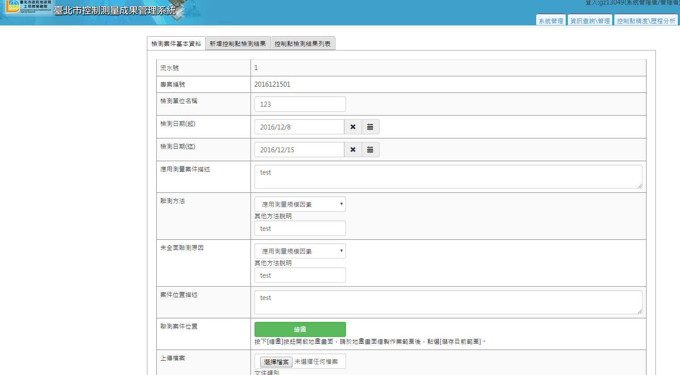This screenshot has width=680, height=375.
Task: Click the 檢測單位名稱 text field
Action: pos(300,104)
